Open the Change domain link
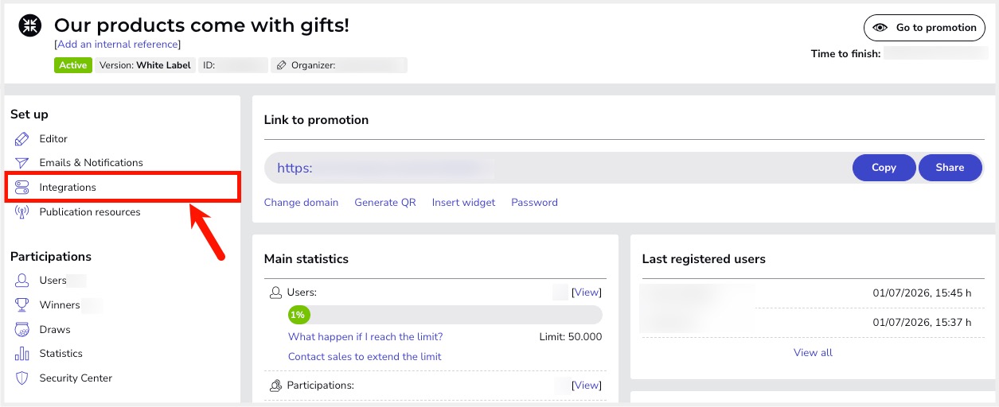The width and height of the screenshot is (999, 407). pos(301,203)
